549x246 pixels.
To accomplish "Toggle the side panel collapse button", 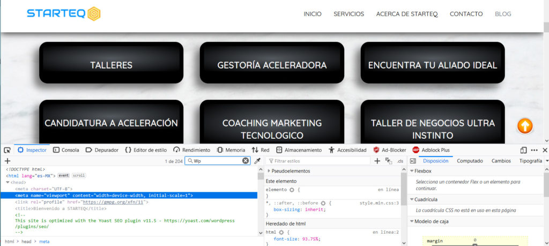I will coord(413,161).
